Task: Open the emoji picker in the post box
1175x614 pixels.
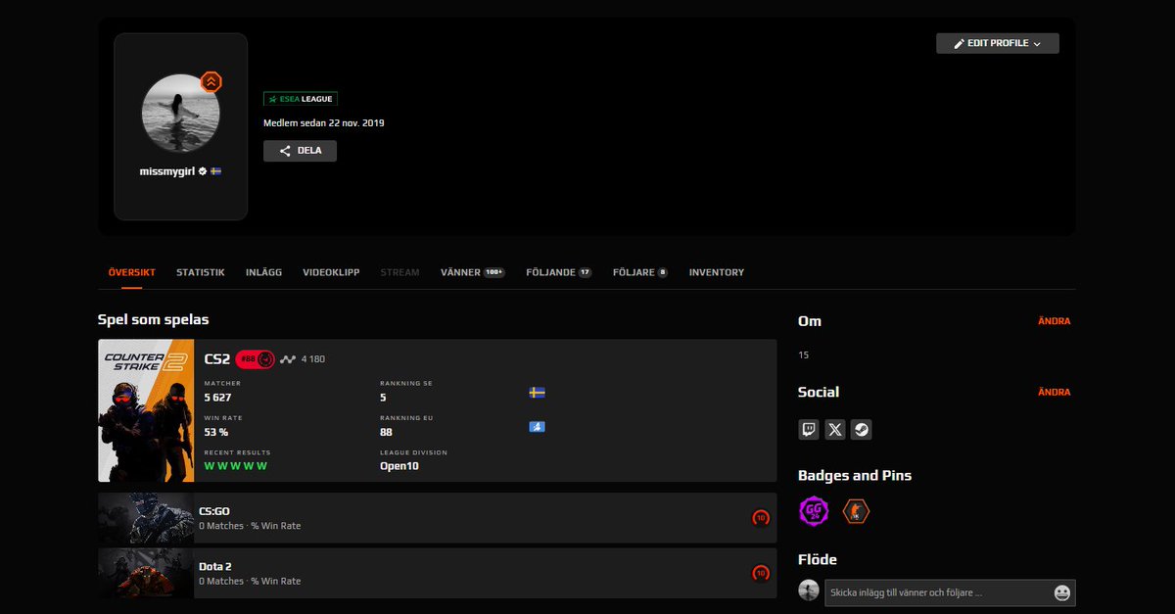Action: 1061,592
